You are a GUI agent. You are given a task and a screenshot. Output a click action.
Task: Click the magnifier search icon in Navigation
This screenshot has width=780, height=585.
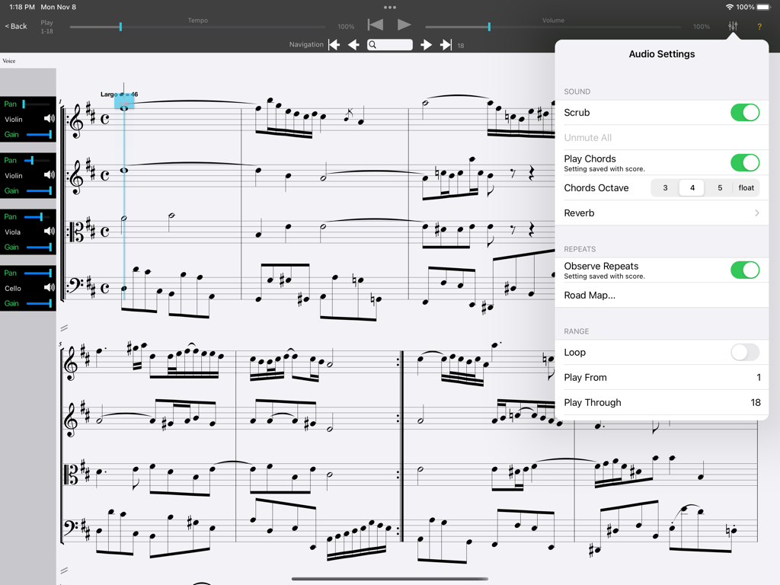point(376,44)
